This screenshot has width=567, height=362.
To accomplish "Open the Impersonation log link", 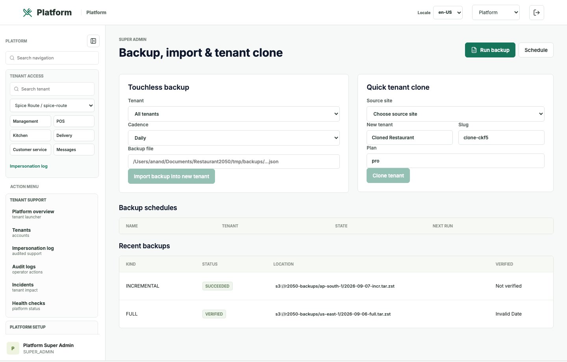I will tap(29, 166).
